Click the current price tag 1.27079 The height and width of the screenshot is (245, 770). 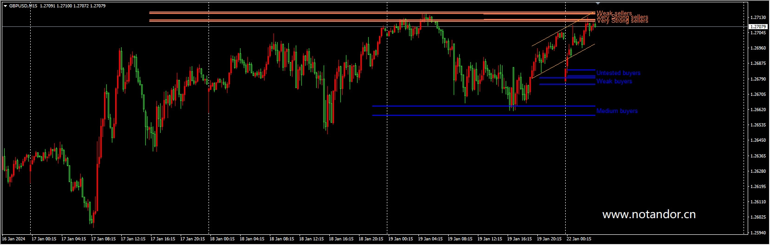[x=758, y=27]
